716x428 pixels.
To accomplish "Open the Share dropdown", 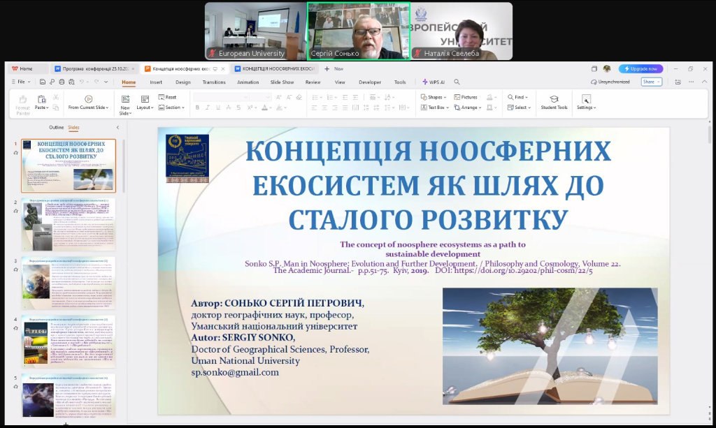I will coord(651,82).
